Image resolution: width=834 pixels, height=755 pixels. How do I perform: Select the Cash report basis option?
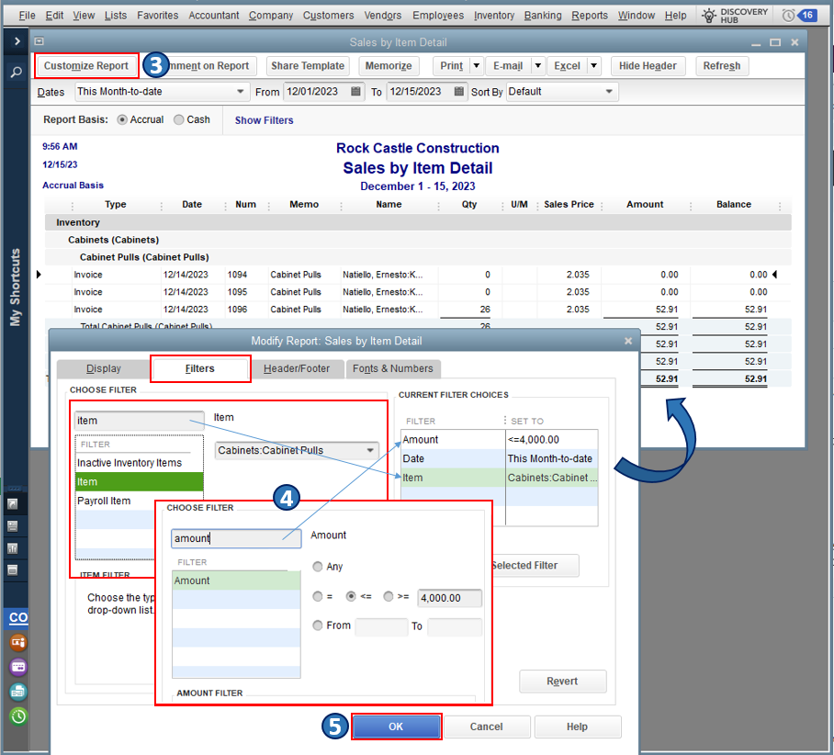point(179,119)
